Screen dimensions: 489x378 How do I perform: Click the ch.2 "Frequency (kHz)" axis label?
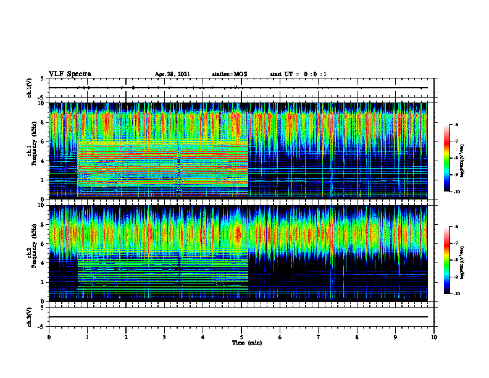[x=34, y=246]
